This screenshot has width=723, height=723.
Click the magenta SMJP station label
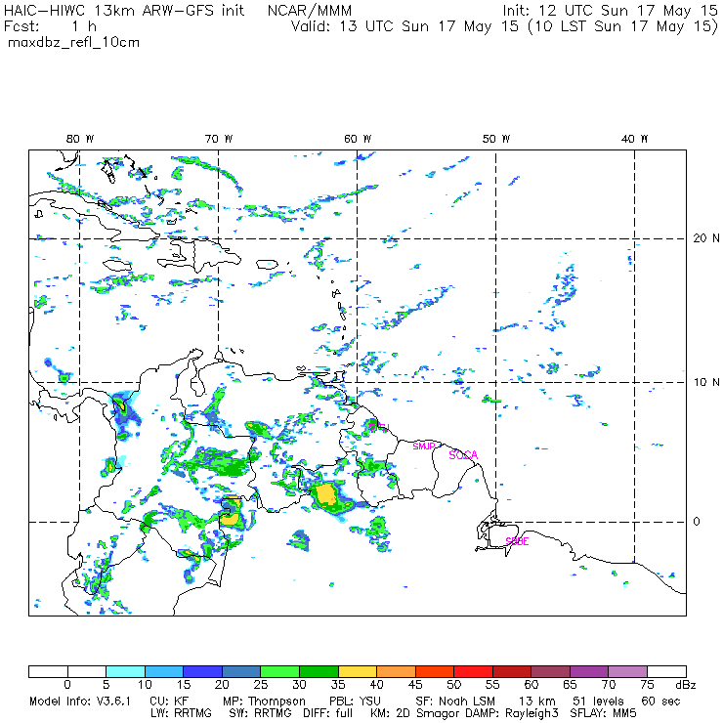[424, 446]
